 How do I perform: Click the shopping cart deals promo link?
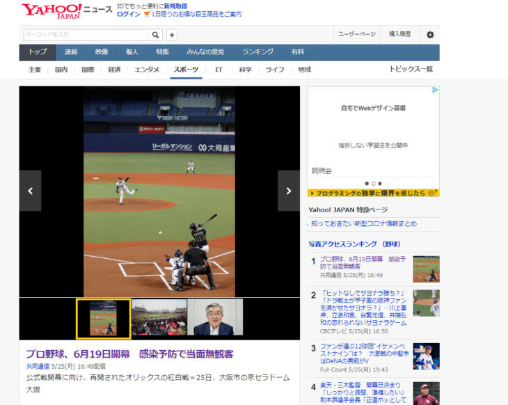196,14
